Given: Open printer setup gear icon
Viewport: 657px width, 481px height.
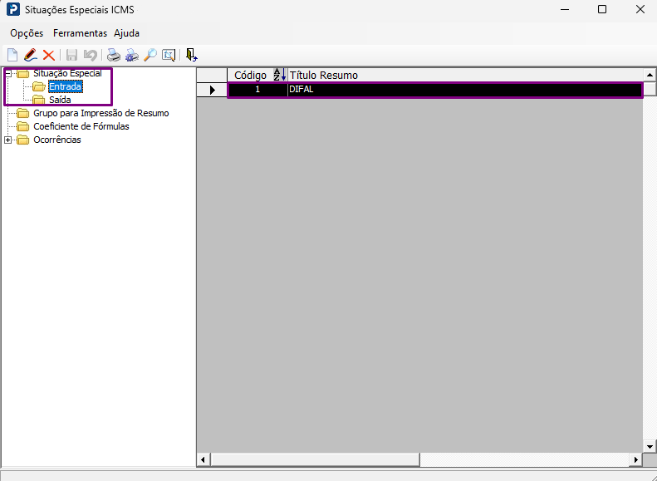Looking at the screenshot, I should pyautogui.click(x=132, y=55).
